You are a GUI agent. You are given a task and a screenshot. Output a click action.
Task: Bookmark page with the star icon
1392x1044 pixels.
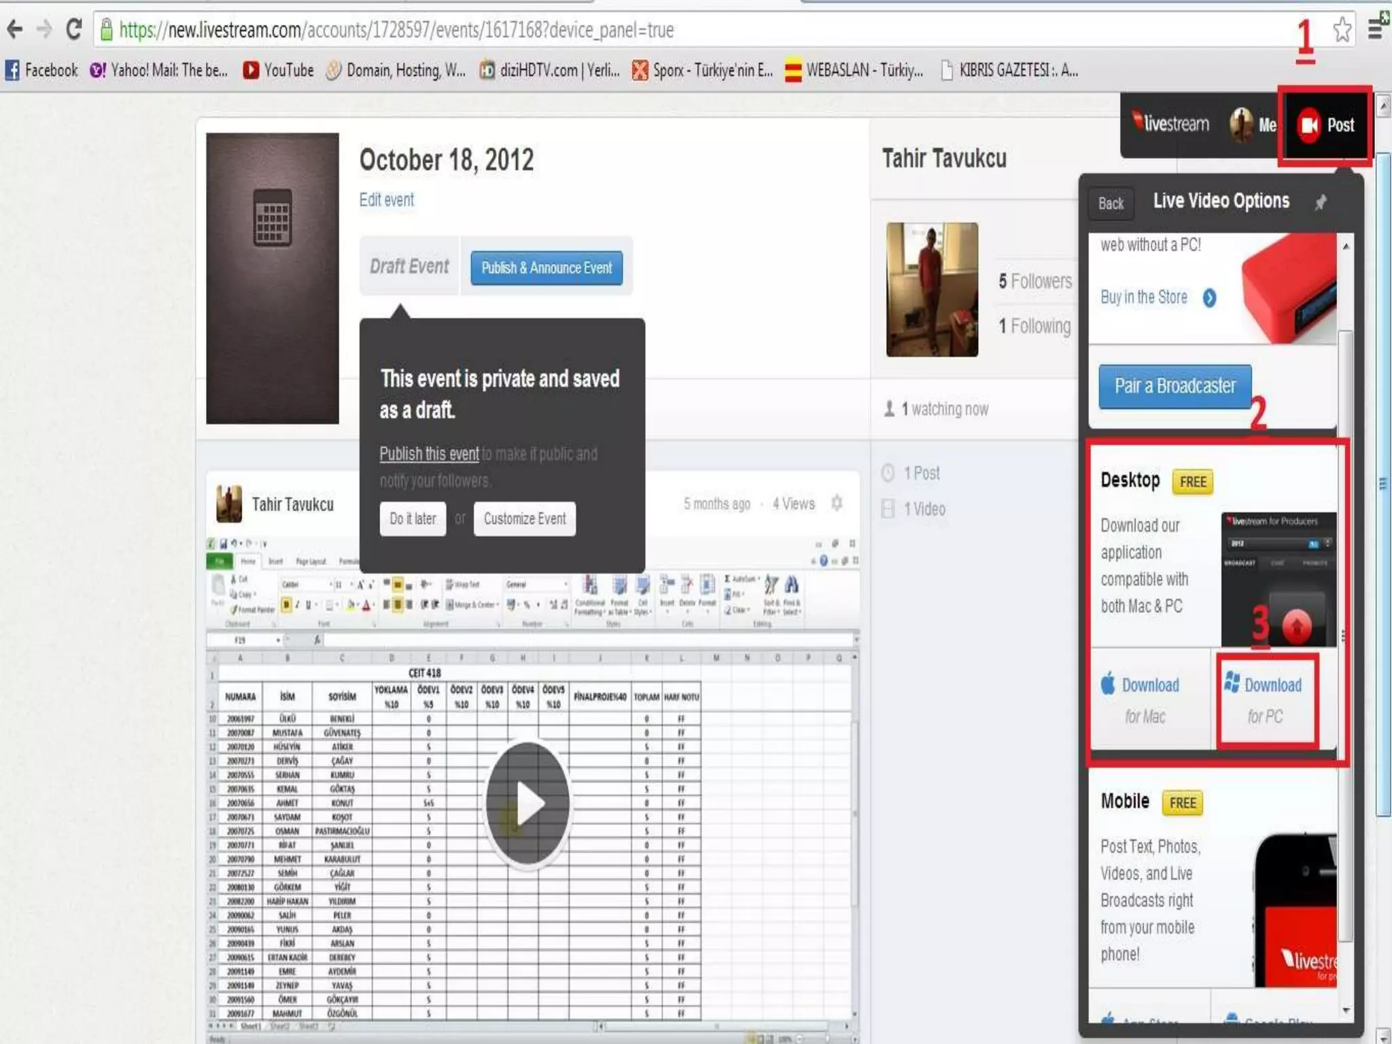1342,30
